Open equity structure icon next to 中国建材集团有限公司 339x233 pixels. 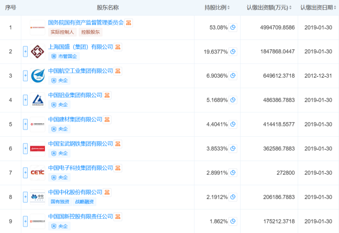coord(107,120)
